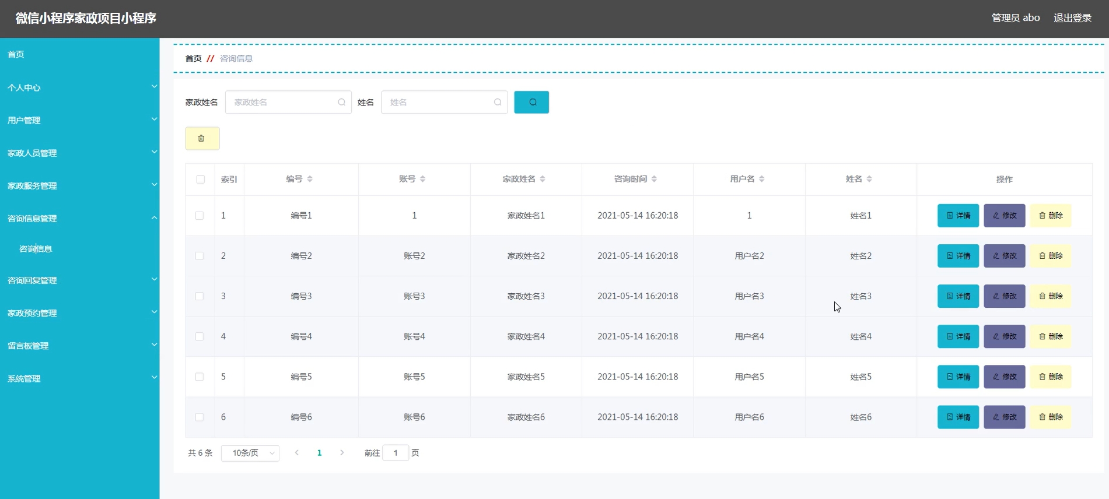Image resolution: width=1109 pixels, height=499 pixels.
Task: Click 修改 for row 编号4
Action: [x=1005, y=336]
